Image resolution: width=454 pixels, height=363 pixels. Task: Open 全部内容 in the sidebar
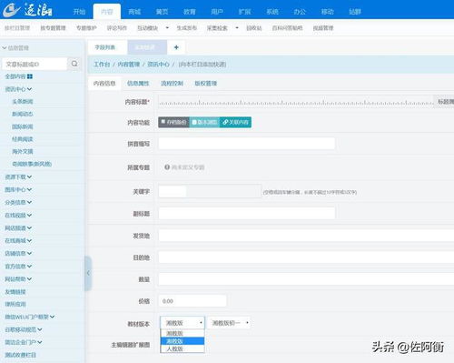click(15, 76)
